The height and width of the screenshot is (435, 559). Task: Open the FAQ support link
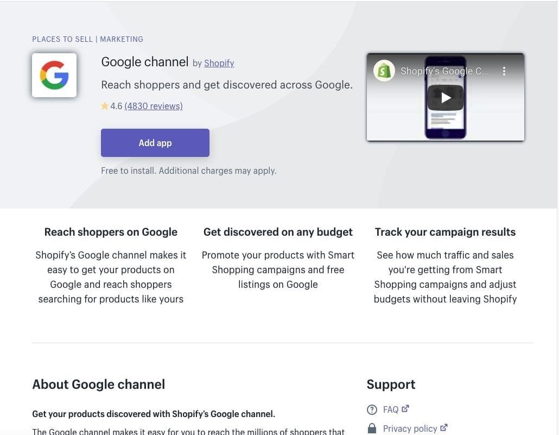click(391, 410)
